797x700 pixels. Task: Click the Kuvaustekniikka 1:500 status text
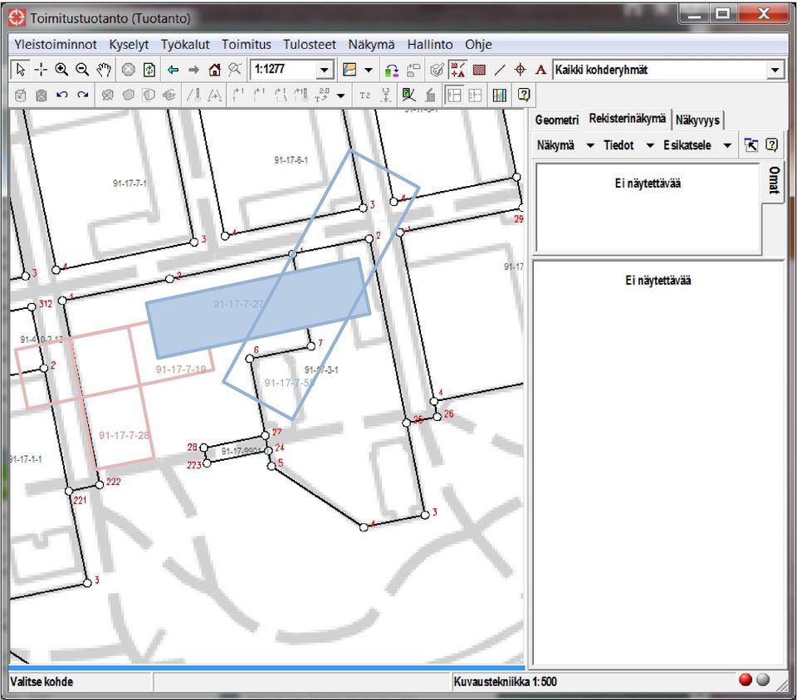pyautogui.click(x=505, y=681)
